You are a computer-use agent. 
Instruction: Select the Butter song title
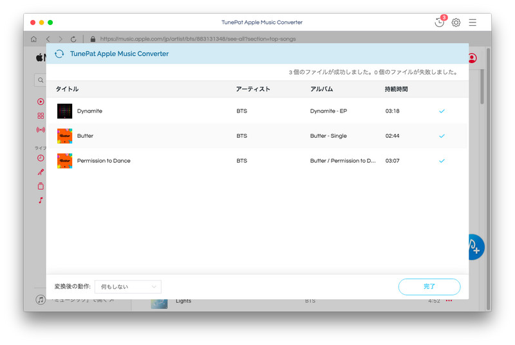(85, 136)
